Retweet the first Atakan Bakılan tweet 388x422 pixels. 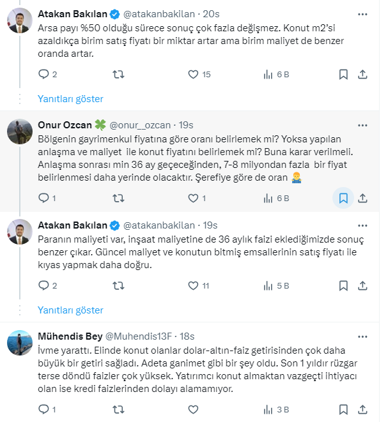pyautogui.click(x=118, y=75)
